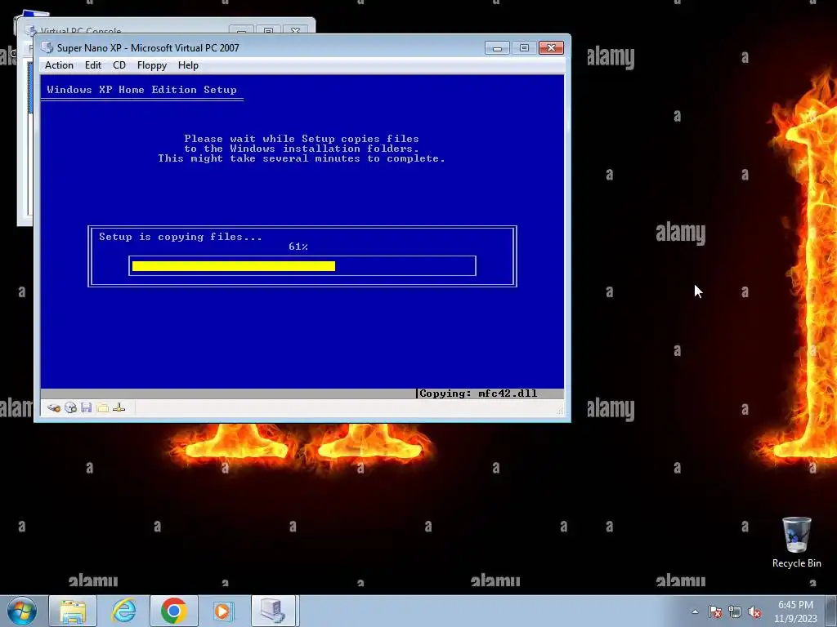Click the Virtual PC taskbar button

[x=273, y=611]
